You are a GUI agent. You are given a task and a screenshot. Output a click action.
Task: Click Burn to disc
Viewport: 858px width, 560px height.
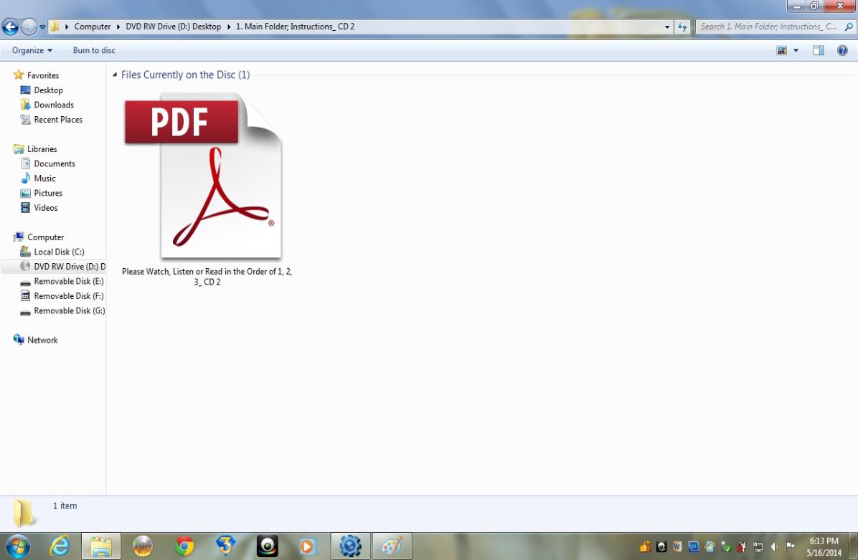94,50
